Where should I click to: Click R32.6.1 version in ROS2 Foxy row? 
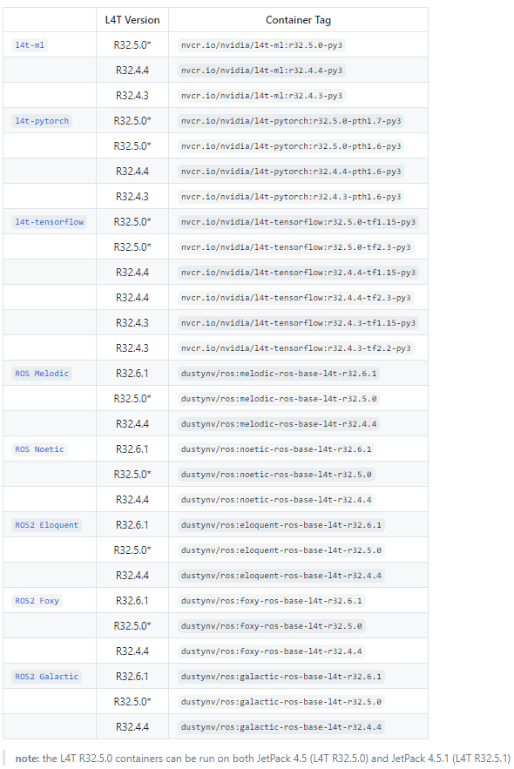click(132, 601)
